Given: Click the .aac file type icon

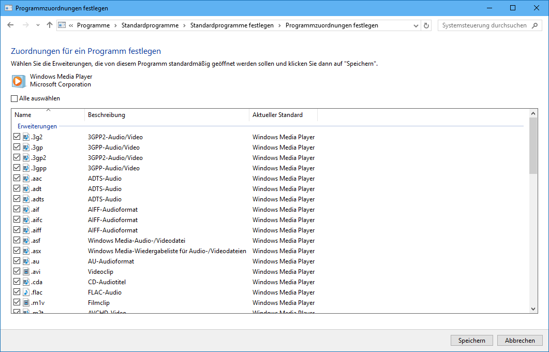Looking at the screenshot, I should pos(26,178).
